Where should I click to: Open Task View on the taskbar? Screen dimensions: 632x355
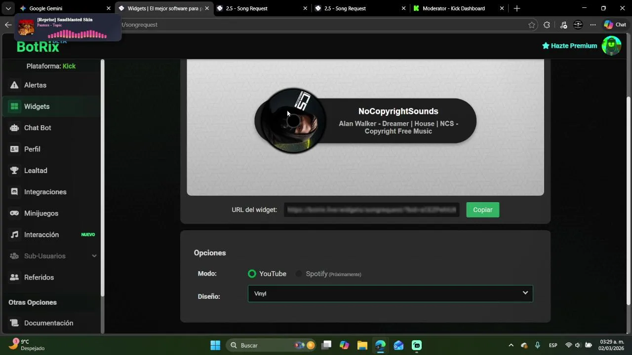[326, 345]
